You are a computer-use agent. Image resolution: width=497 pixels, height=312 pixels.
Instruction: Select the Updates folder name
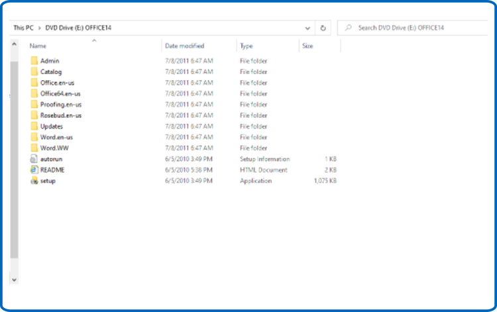[52, 127]
